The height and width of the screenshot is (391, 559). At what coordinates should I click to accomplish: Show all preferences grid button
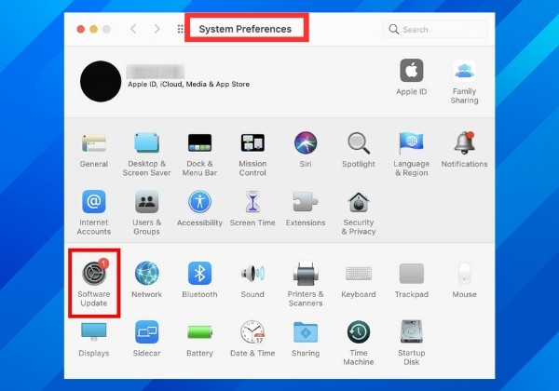click(181, 29)
